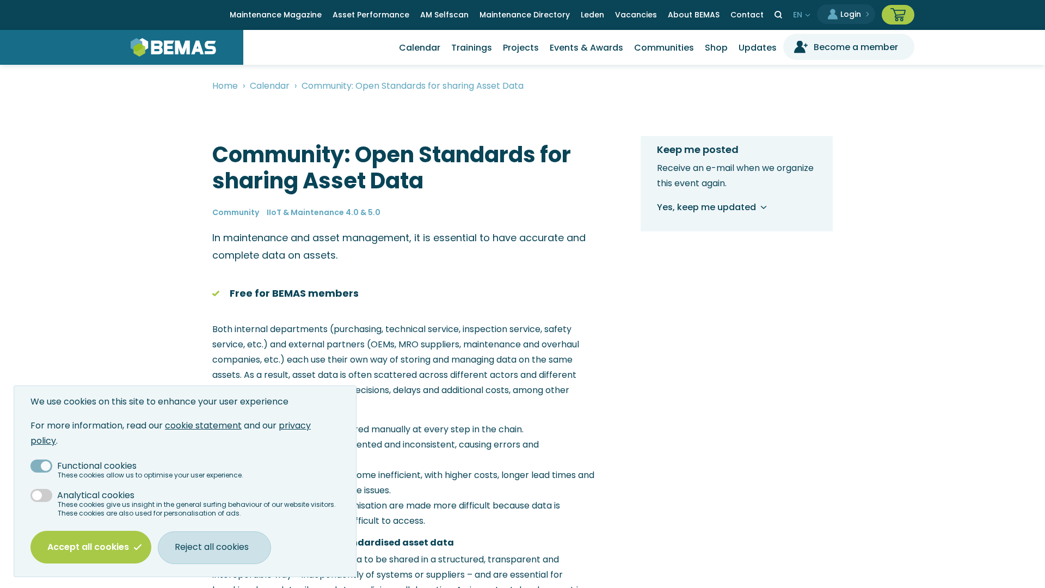Screen dimensions: 1045x588
Task: Accept all cookies
Action: (x=91, y=547)
